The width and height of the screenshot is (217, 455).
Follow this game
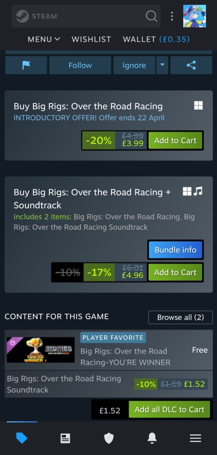pyautogui.click(x=80, y=65)
